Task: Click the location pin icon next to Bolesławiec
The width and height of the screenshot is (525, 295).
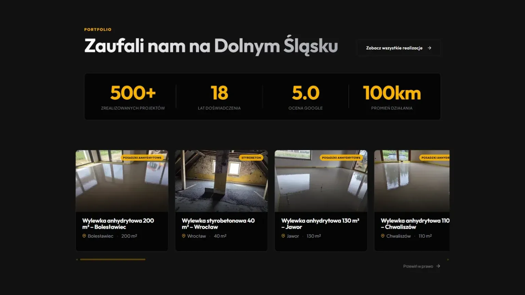Action: pos(84,236)
